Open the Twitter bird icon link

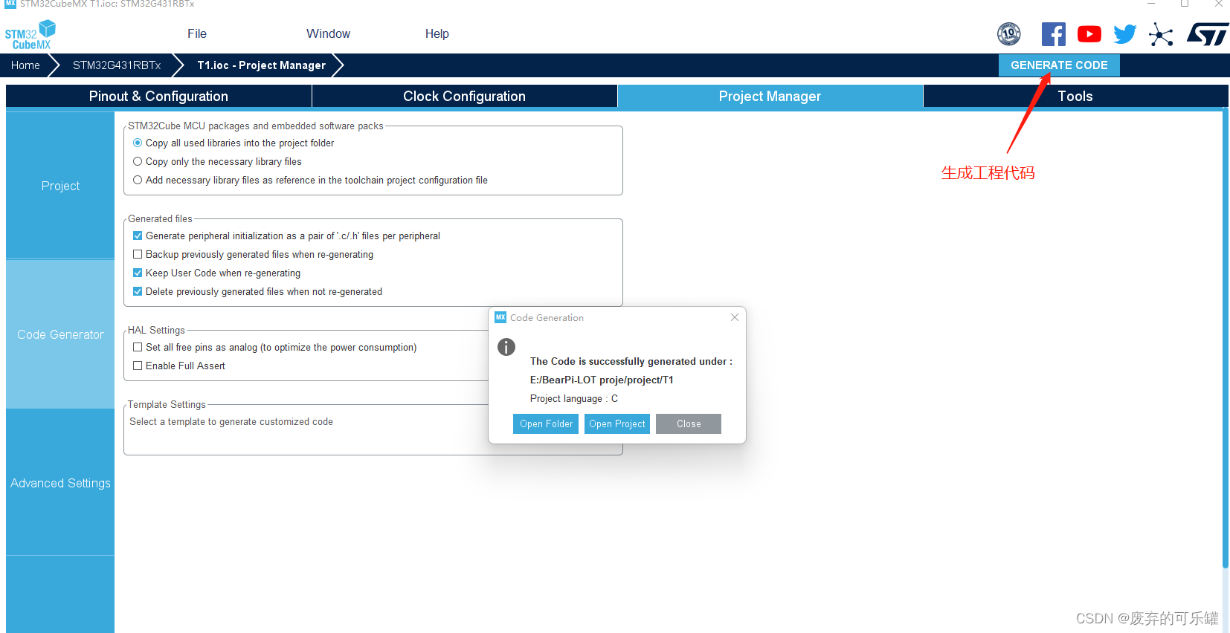(1125, 34)
